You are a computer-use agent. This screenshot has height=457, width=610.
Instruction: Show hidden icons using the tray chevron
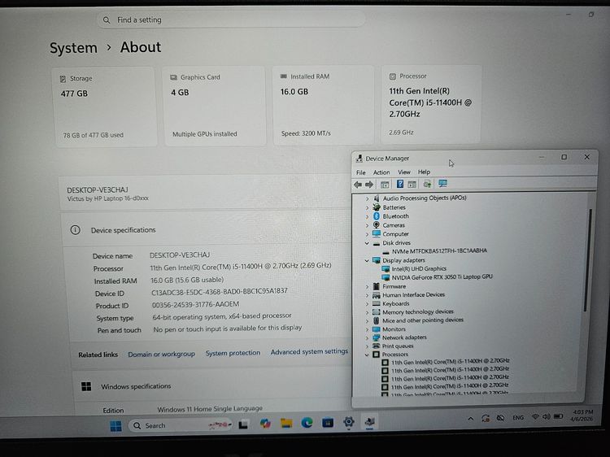click(x=470, y=419)
